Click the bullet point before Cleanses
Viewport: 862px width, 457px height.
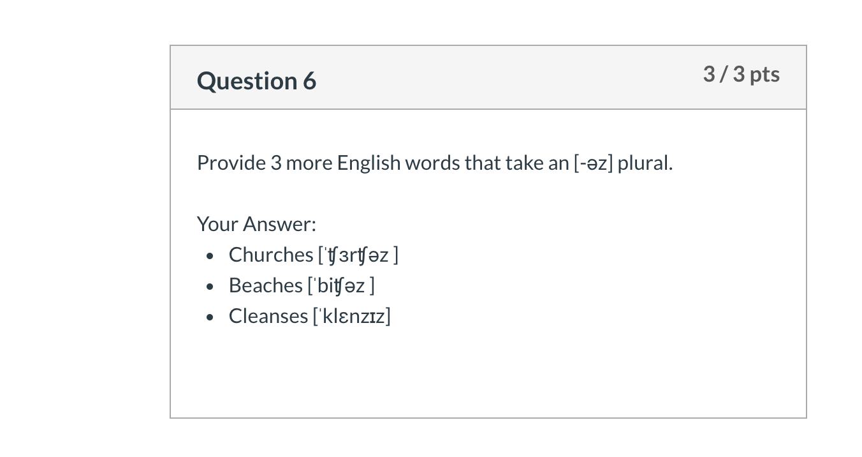point(210,318)
